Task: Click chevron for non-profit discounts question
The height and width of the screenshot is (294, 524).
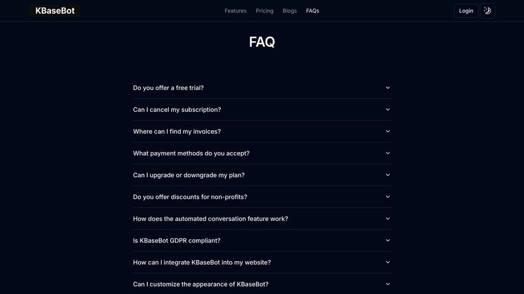Action: [x=387, y=197]
